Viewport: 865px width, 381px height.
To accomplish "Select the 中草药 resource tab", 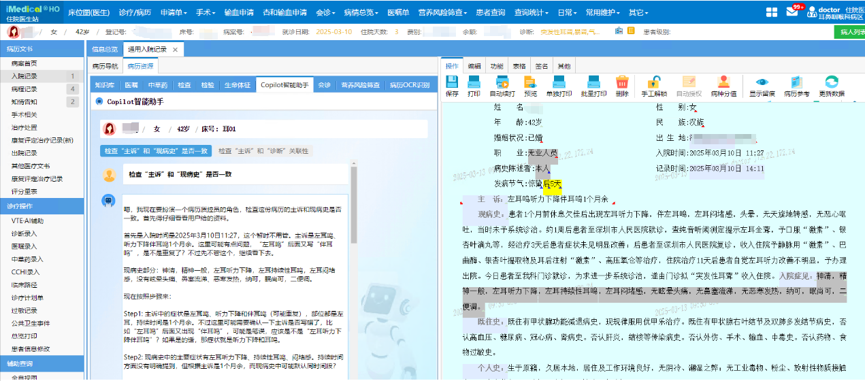I will [x=158, y=85].
